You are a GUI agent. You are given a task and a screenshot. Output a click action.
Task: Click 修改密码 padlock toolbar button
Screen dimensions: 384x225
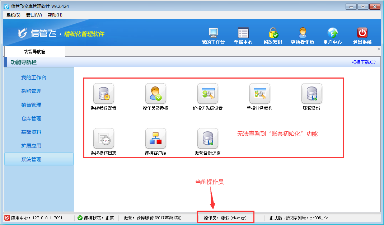[x=273, y=33]
